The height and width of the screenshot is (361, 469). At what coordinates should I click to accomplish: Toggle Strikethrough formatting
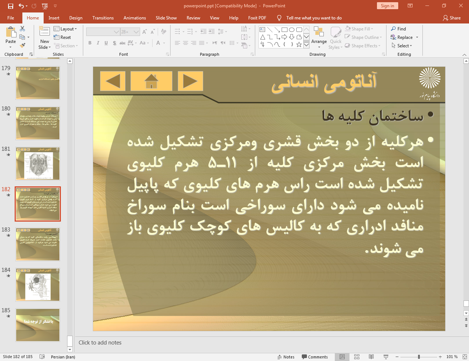click(122, 43)
